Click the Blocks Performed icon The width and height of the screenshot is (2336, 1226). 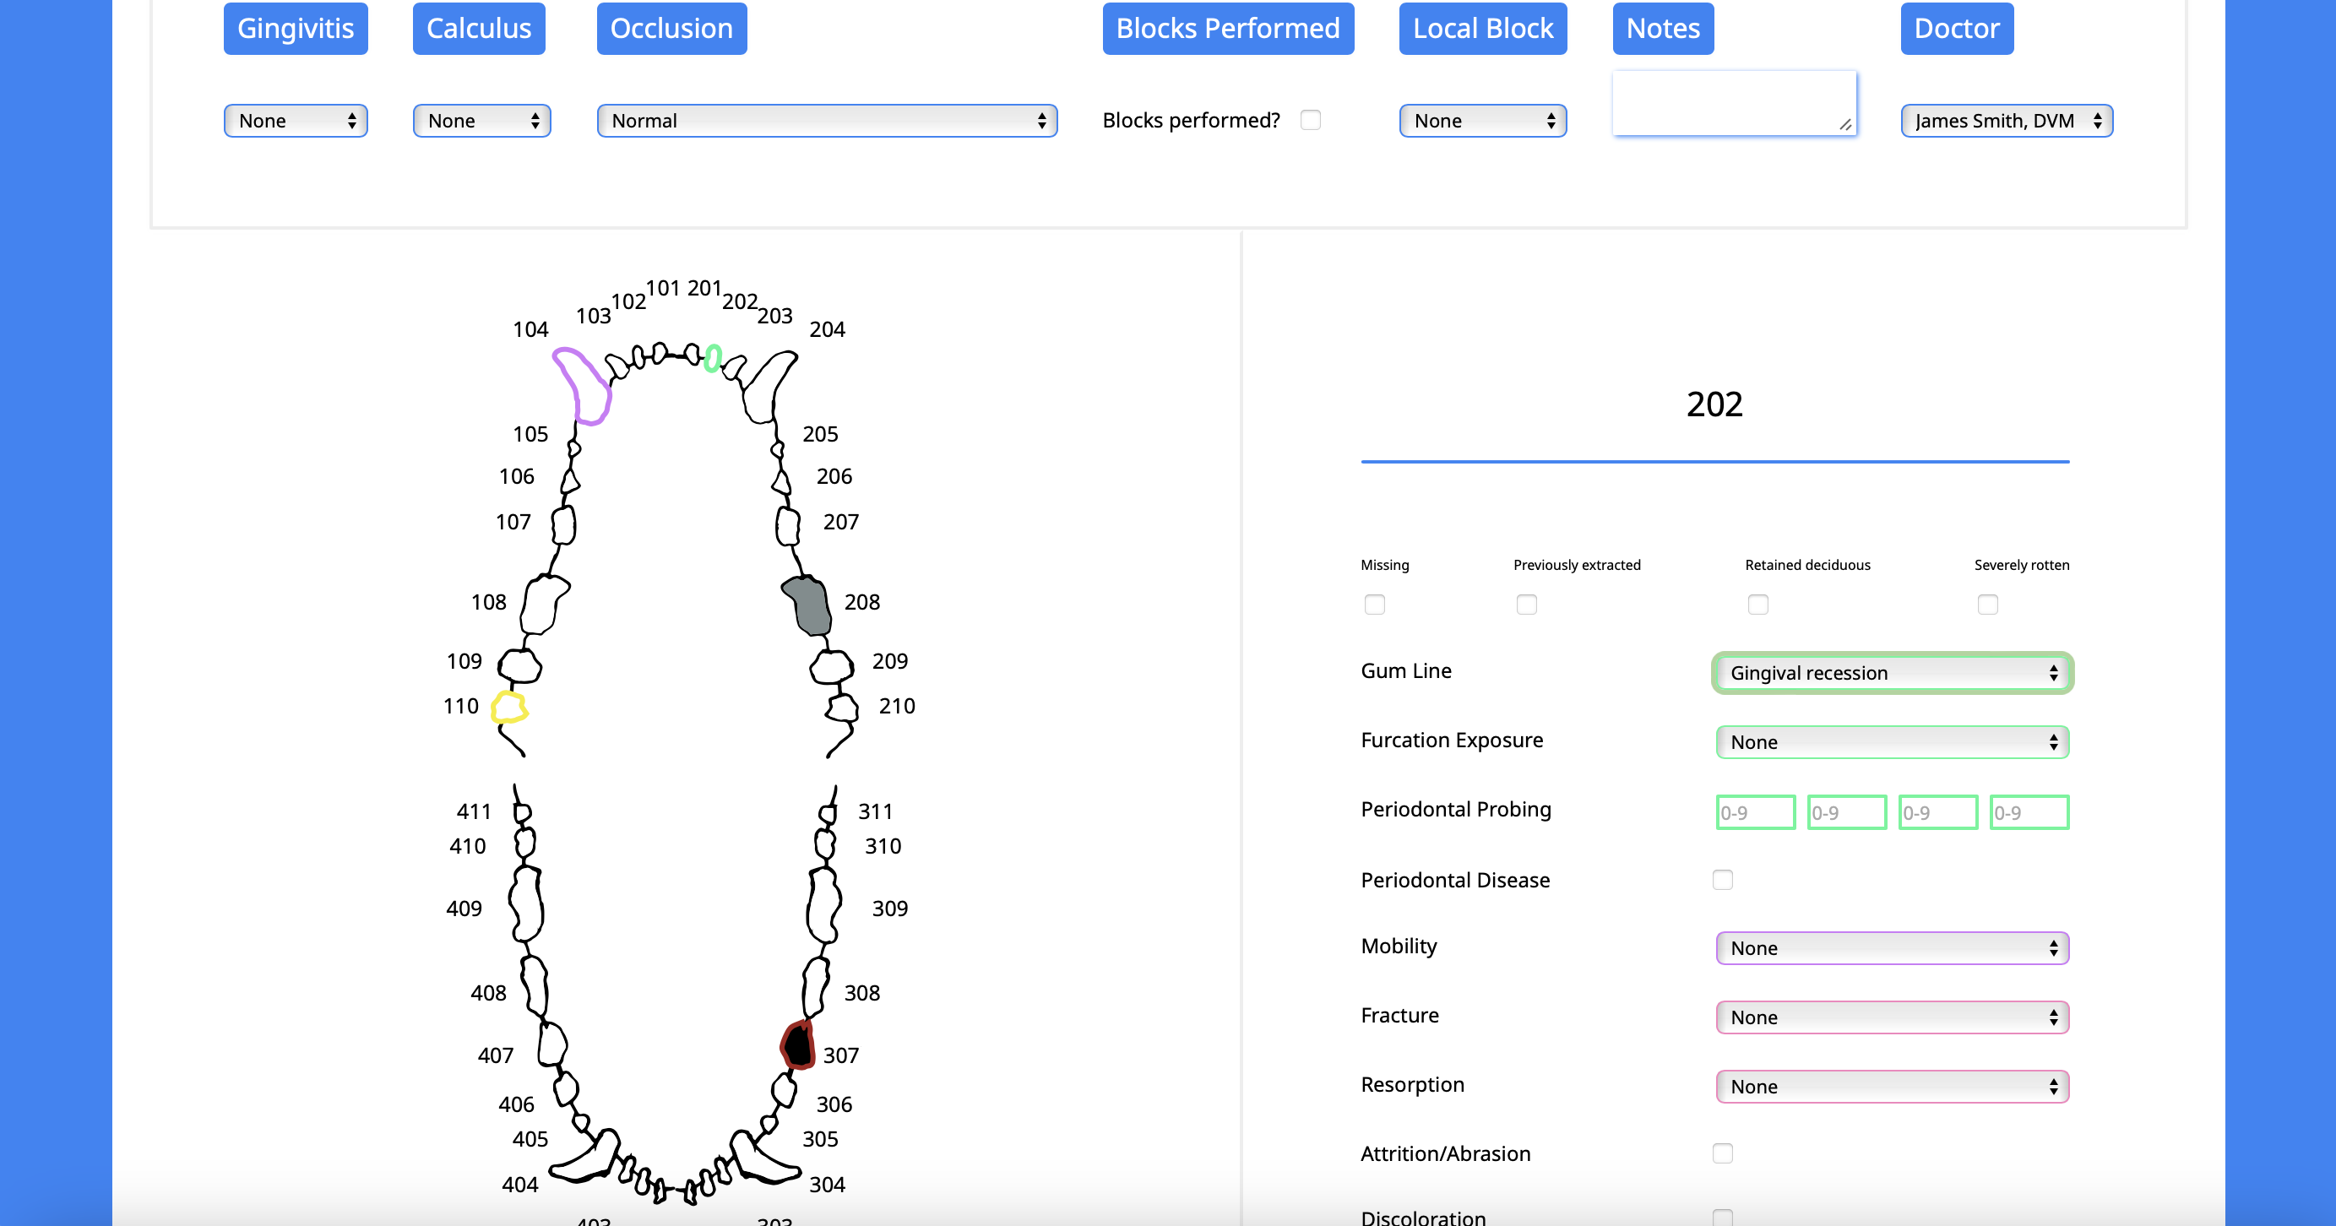tap(1228, 28)
